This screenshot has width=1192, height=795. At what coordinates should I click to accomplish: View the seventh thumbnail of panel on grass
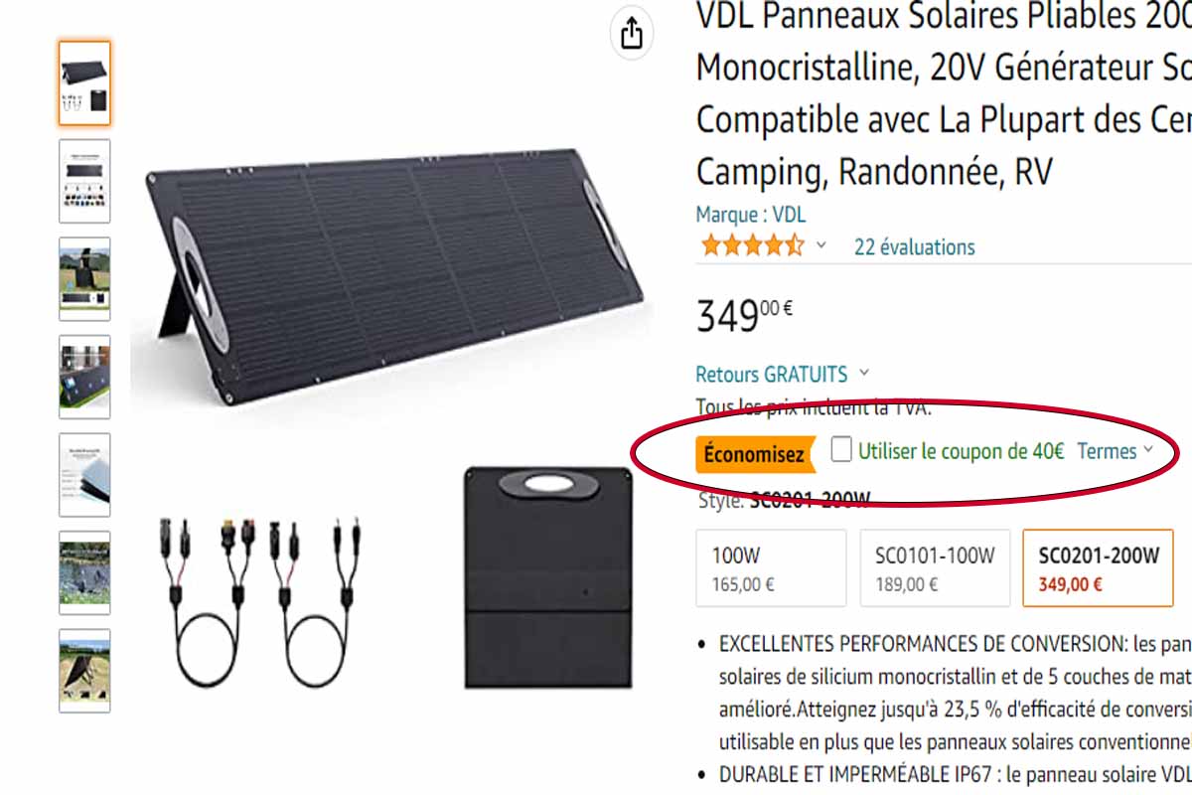pyautogui.click(x=84, y=671)
